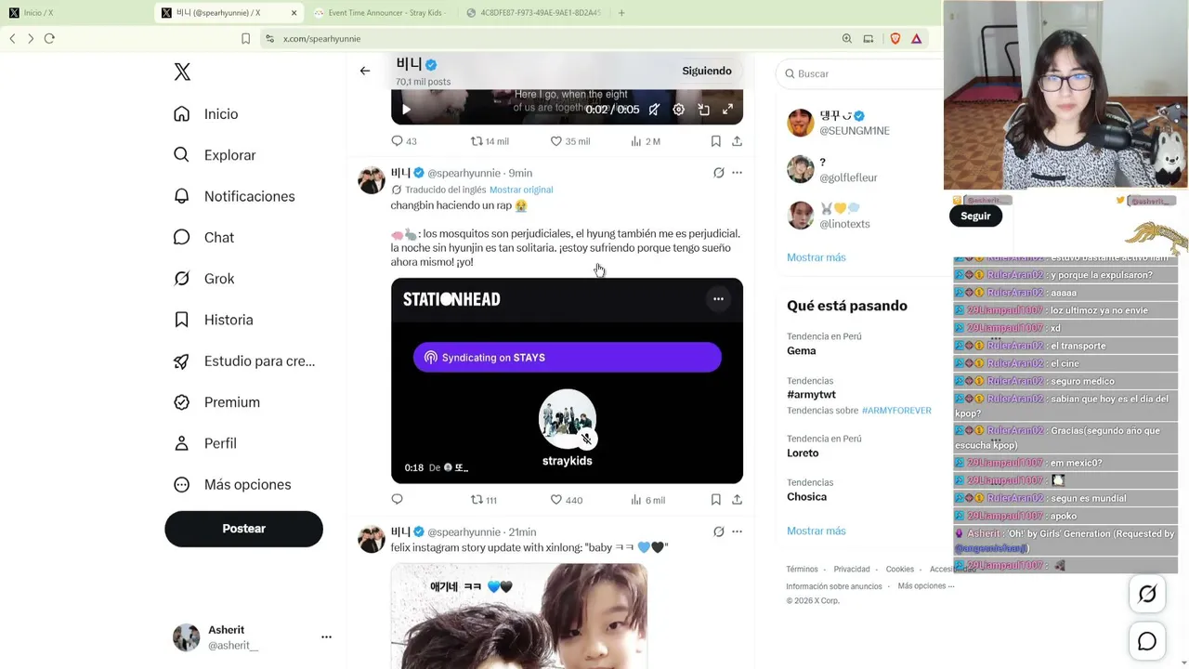1189x669 pixels.
Task: Click Mostrar más under the trends list
Action: [817, 531]
